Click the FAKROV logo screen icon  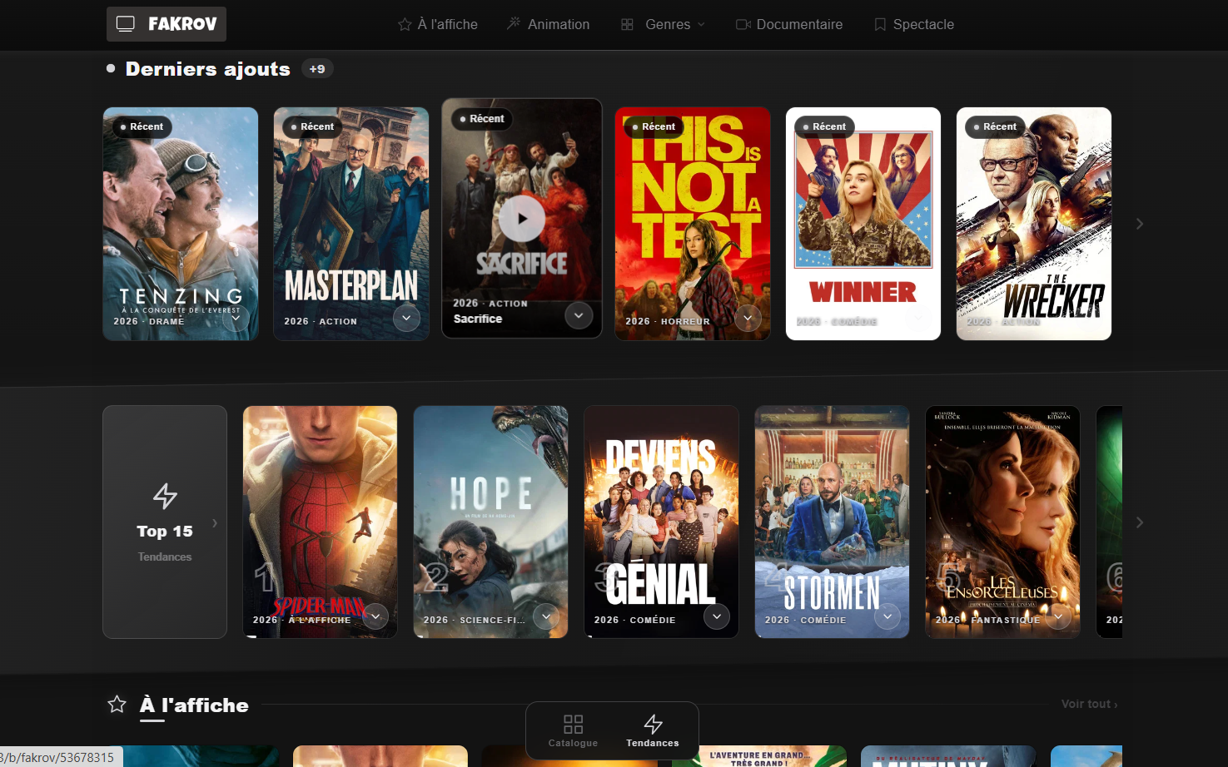click(126, 24)
